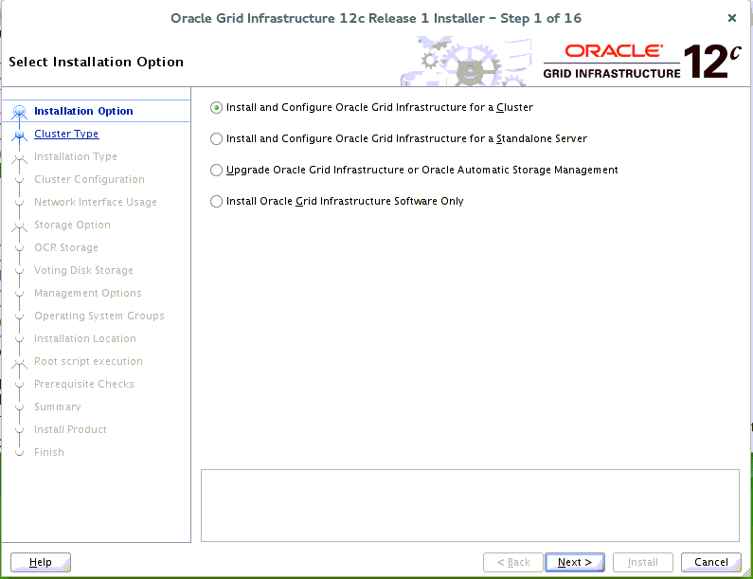
Task: Select Install for a Standalone Server option
Action: (217, 139)
